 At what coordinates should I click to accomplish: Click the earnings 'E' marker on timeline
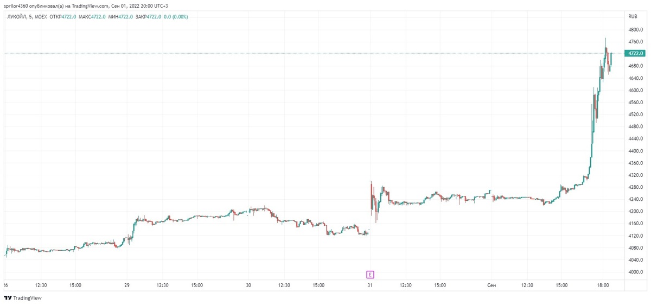(370, 274)
